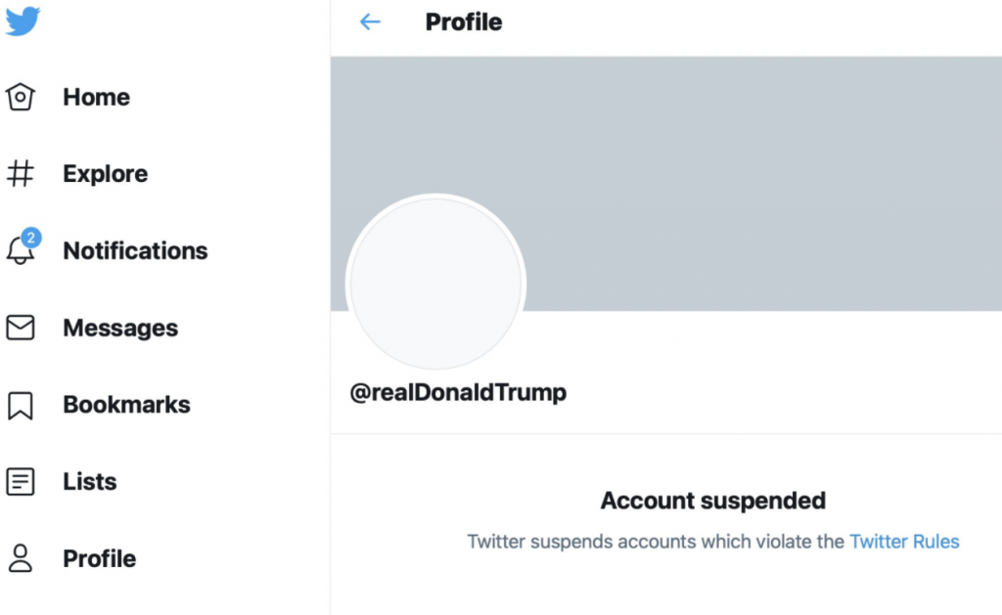Open the Home menu label

coord(96,97)
